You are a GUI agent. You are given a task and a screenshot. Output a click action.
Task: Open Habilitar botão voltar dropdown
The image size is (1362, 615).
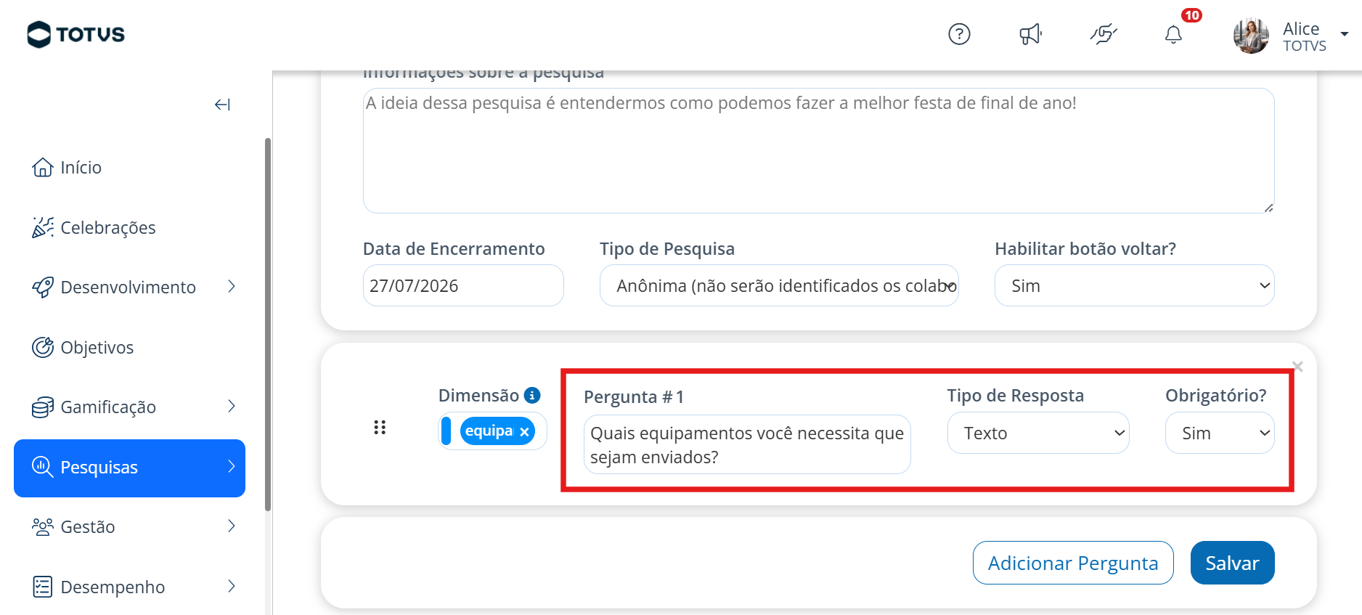[x=1134, y=285]
